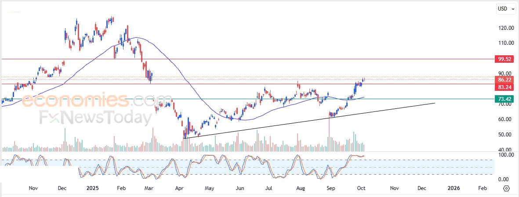Click the chart settings gear icon
The image size is (519, 197).
click(506, 188)
